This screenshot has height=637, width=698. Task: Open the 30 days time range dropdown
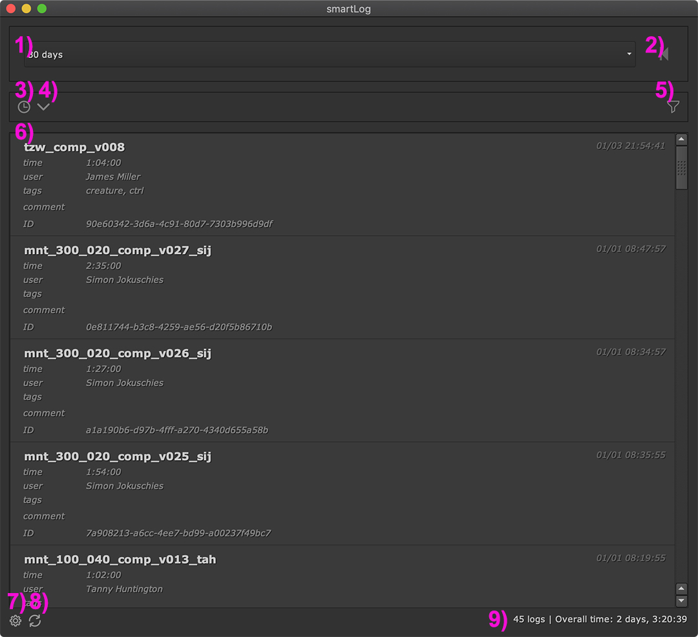click(330, 55)
